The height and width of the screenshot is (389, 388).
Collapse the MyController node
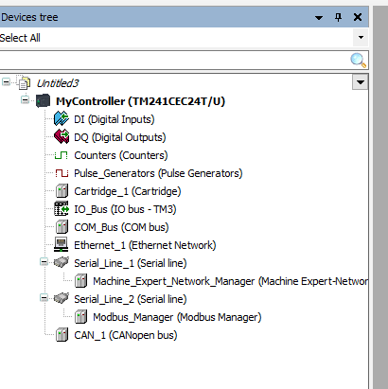[x=25, y=100]
